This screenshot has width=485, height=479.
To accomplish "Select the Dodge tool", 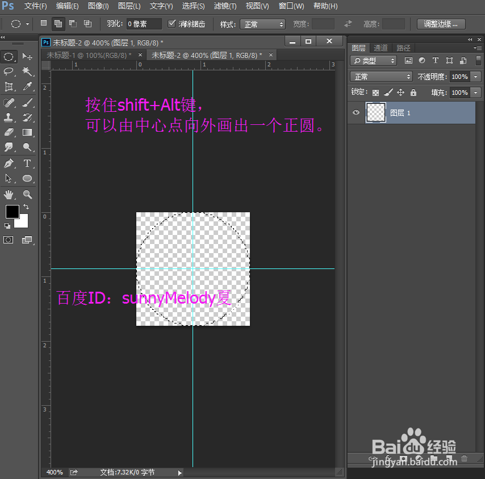I will pyautogui.click(x=27, y=147).
